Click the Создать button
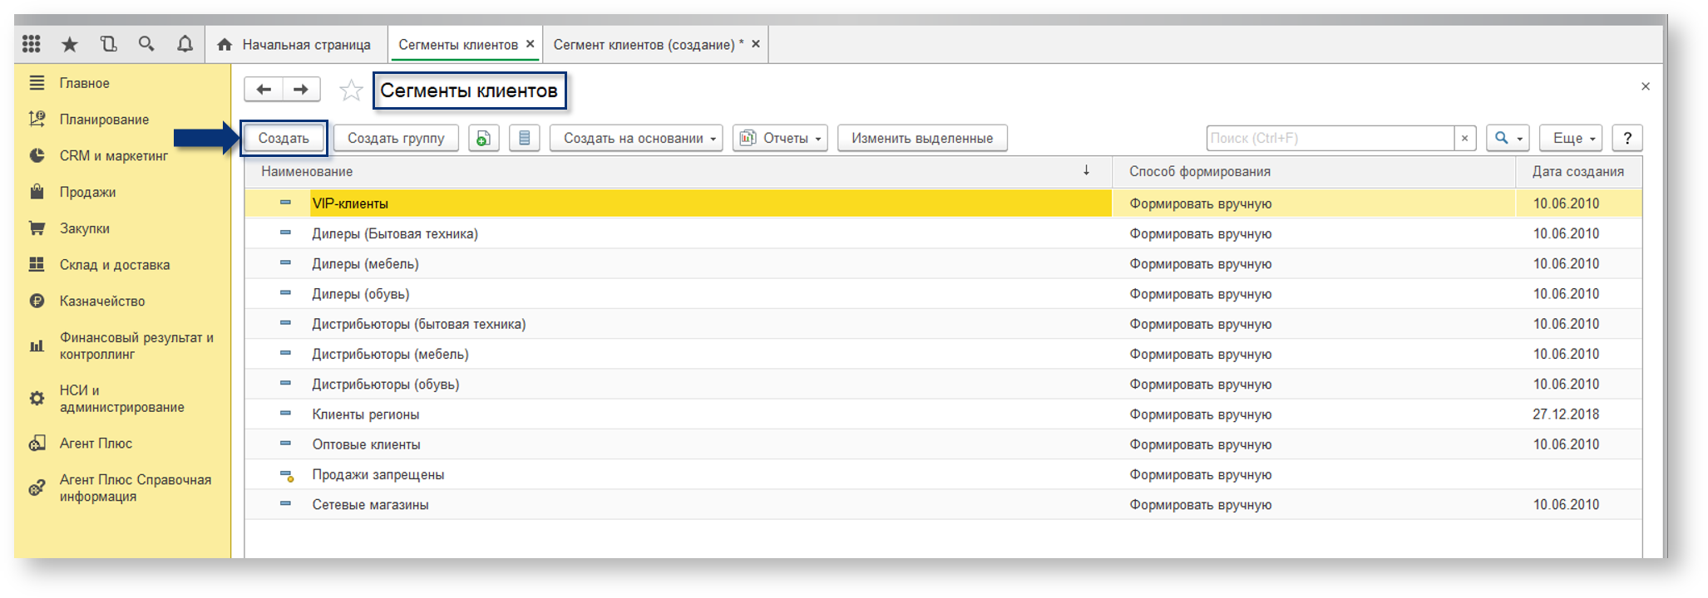The height and width of the screenshot is (598, 1708). click(284, 138)
